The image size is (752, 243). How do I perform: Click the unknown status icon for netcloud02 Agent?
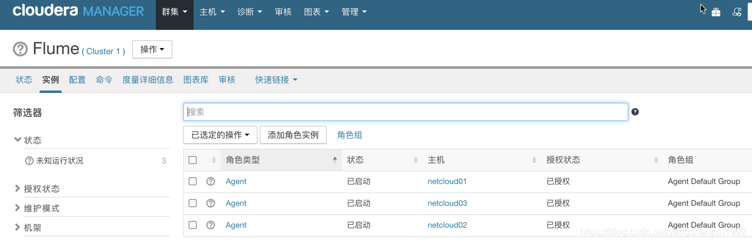coord(211,225)
